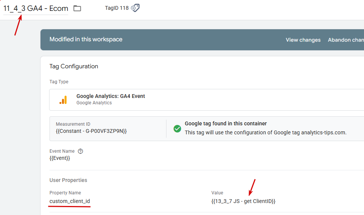The width and height of the screenshot is (364, 215).
Task: Click Abandon changes in the banner
Action: 346,40
